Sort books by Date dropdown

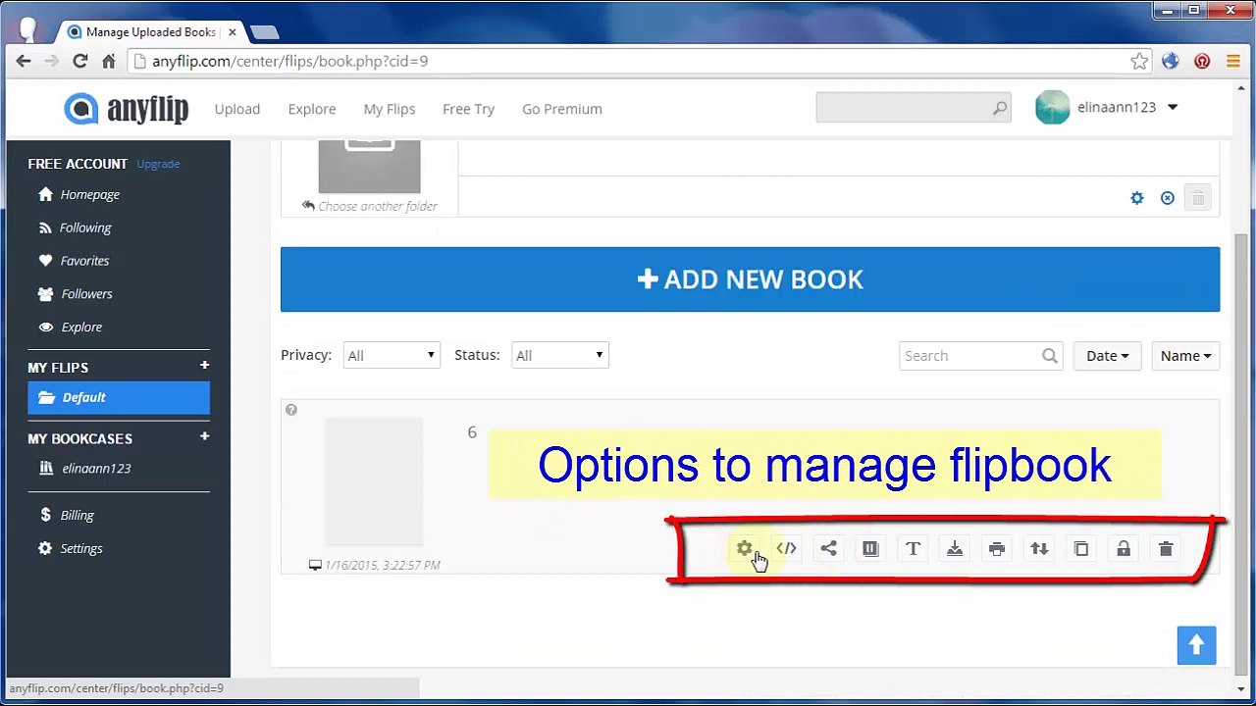click(1107, 356)
